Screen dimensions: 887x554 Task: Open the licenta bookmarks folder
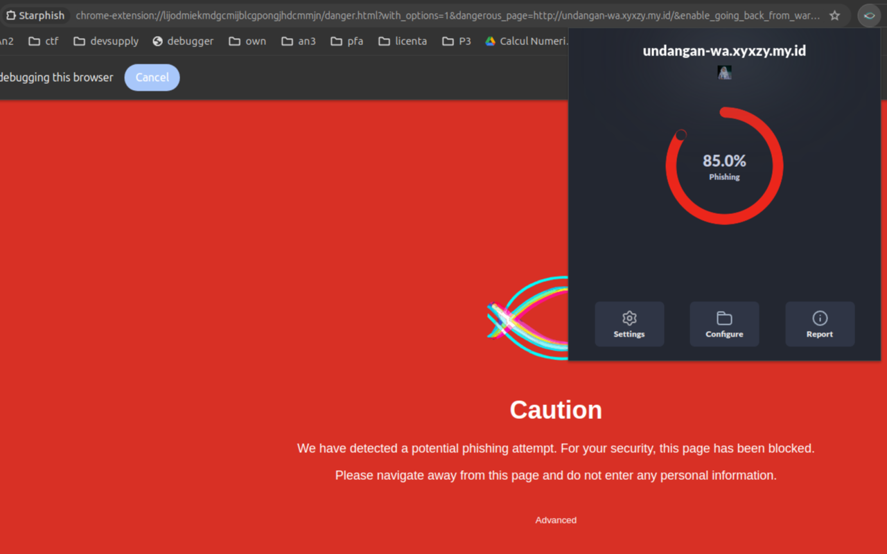pyautogui.click(x=402, y=41)
